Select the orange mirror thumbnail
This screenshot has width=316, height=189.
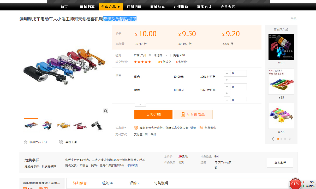[63, 126]
